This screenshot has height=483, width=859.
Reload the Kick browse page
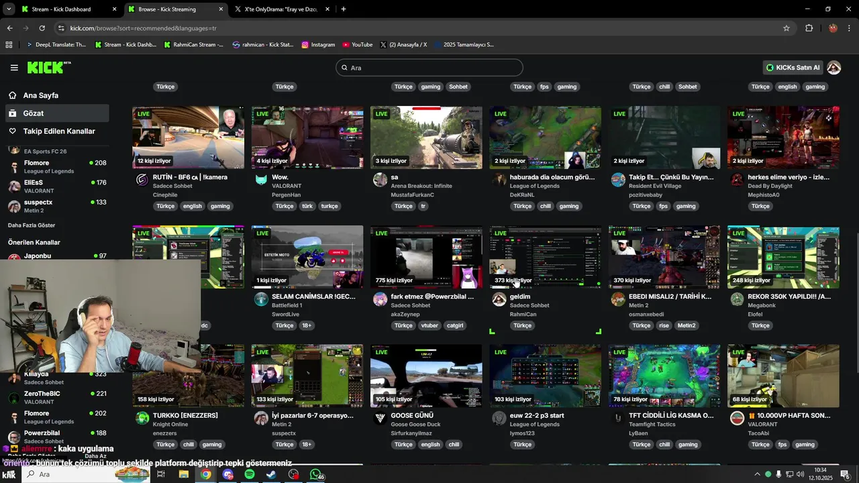pyautogui.click(x=42, y=28)
